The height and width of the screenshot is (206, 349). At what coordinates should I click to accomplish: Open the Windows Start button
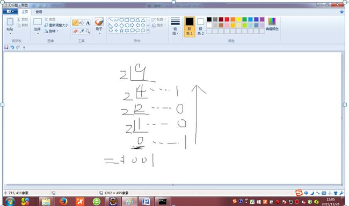click(x=10, y=202)
